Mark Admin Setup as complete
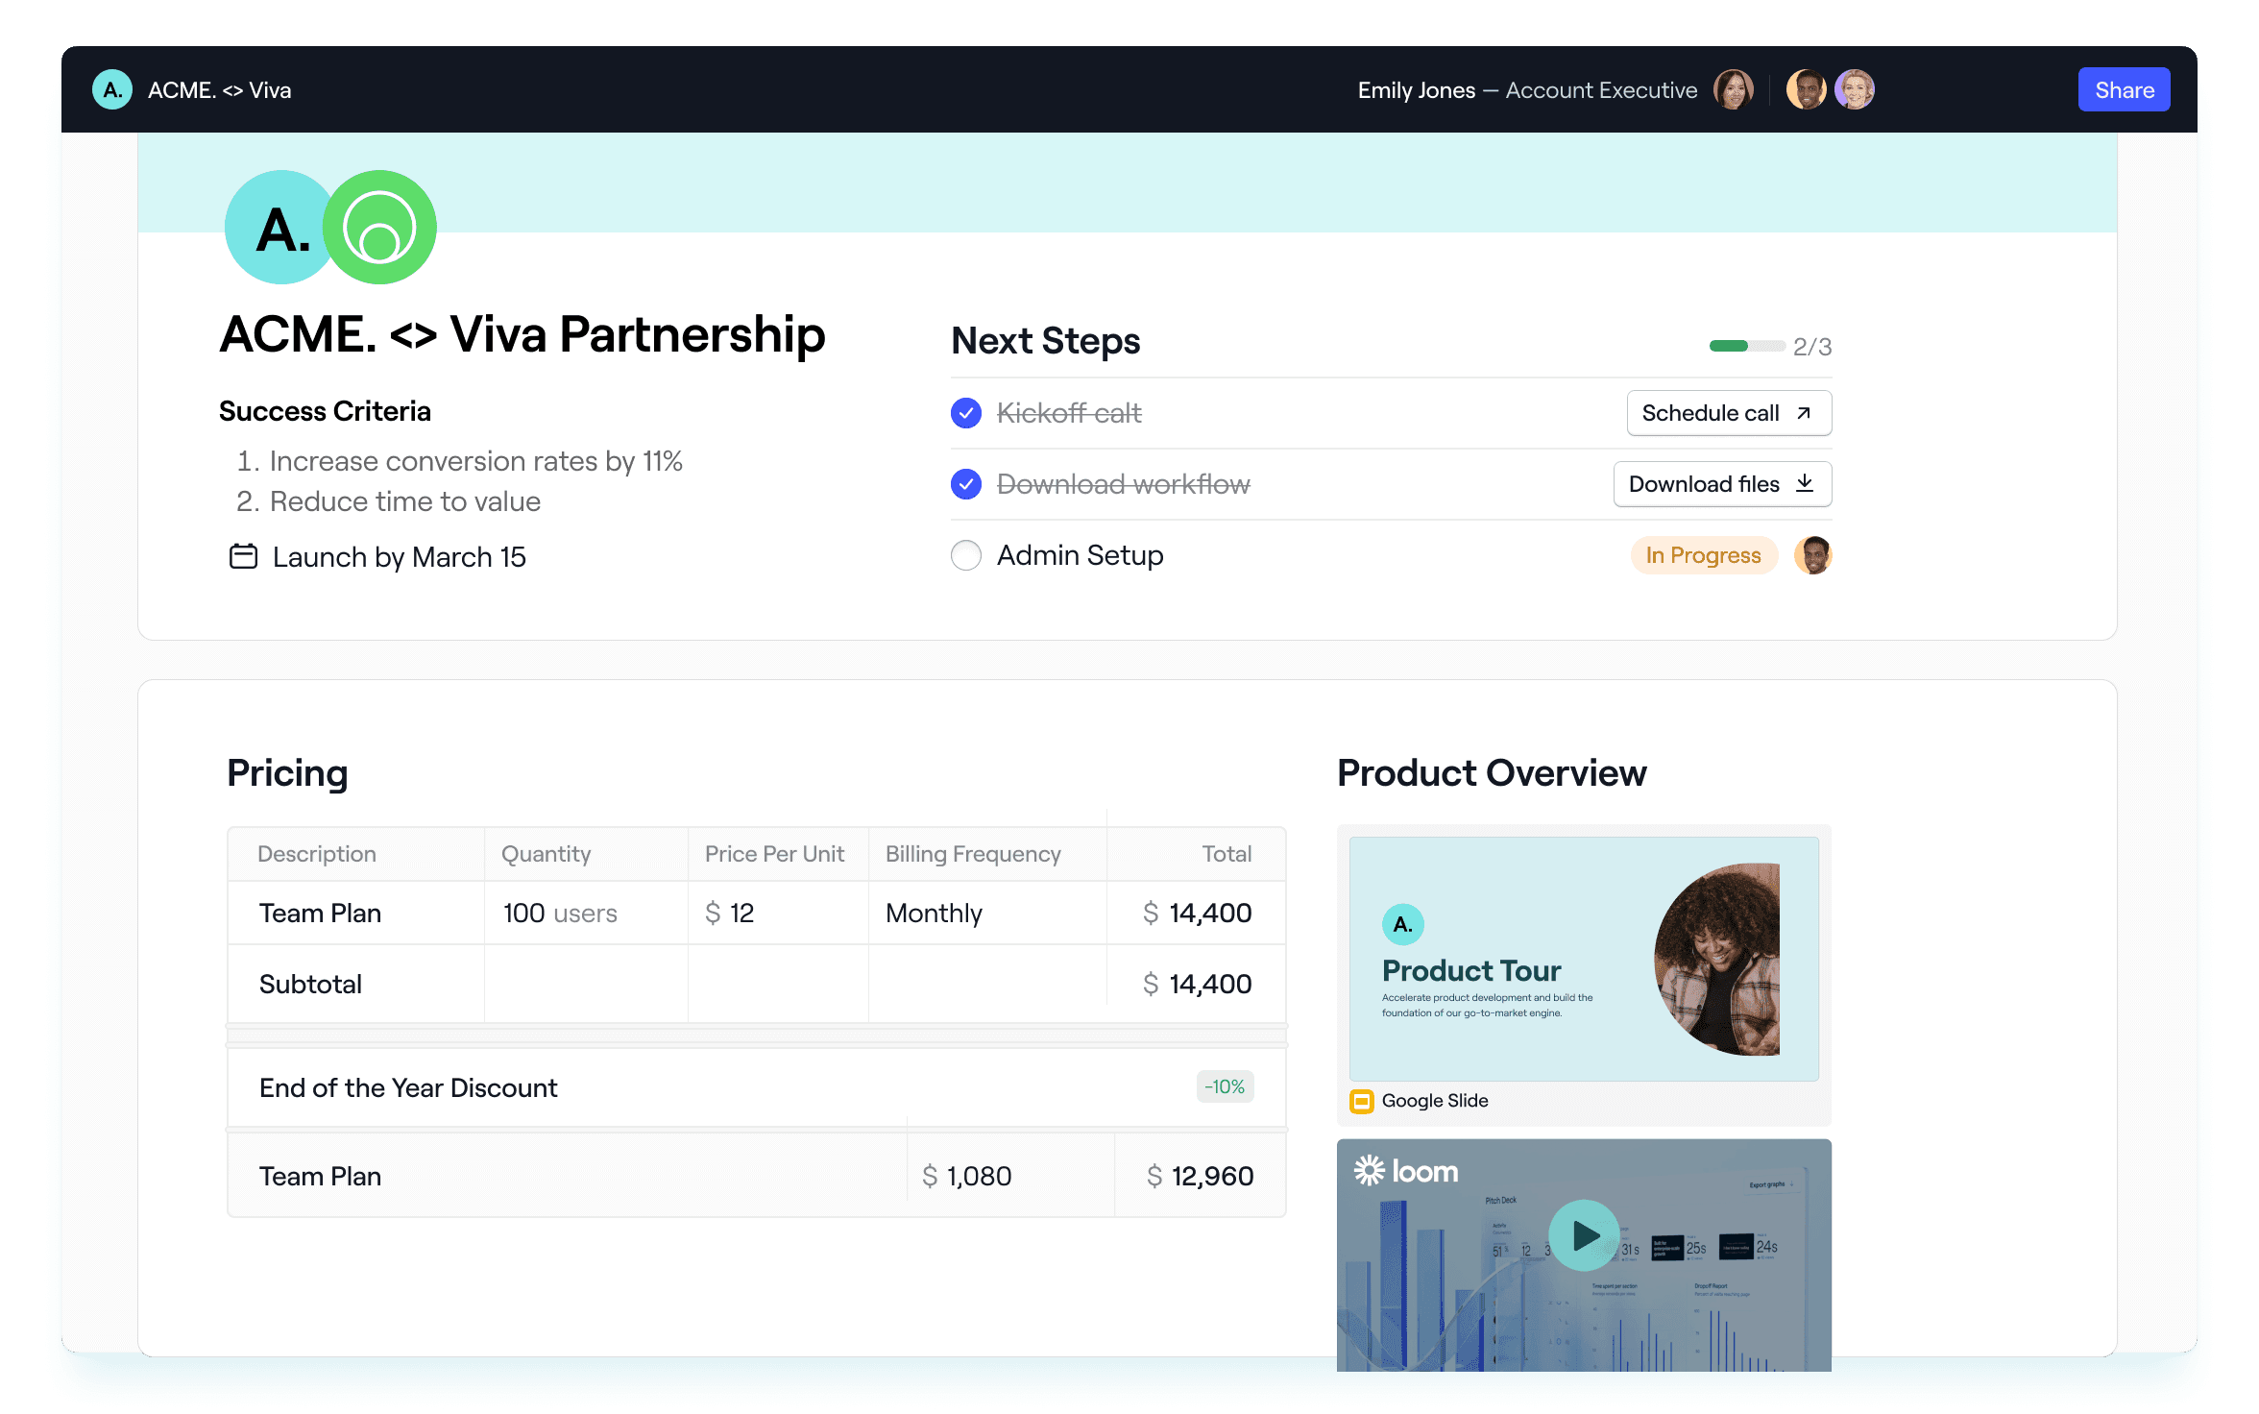 pyautogui.click(x=965, y=555)
